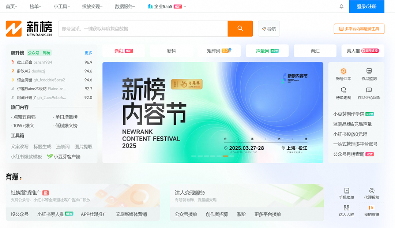Image resolution: width=395 pixels, height=228 pixels.
Task: Click the 监测品牌&竞品声量 link
Action: tap(353, 124)
